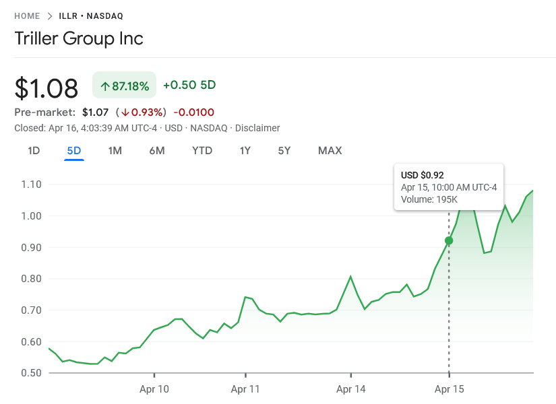Select the Apr 15, 10:00 AM tooltip time
Screen dimensions: 556x404
449,187
